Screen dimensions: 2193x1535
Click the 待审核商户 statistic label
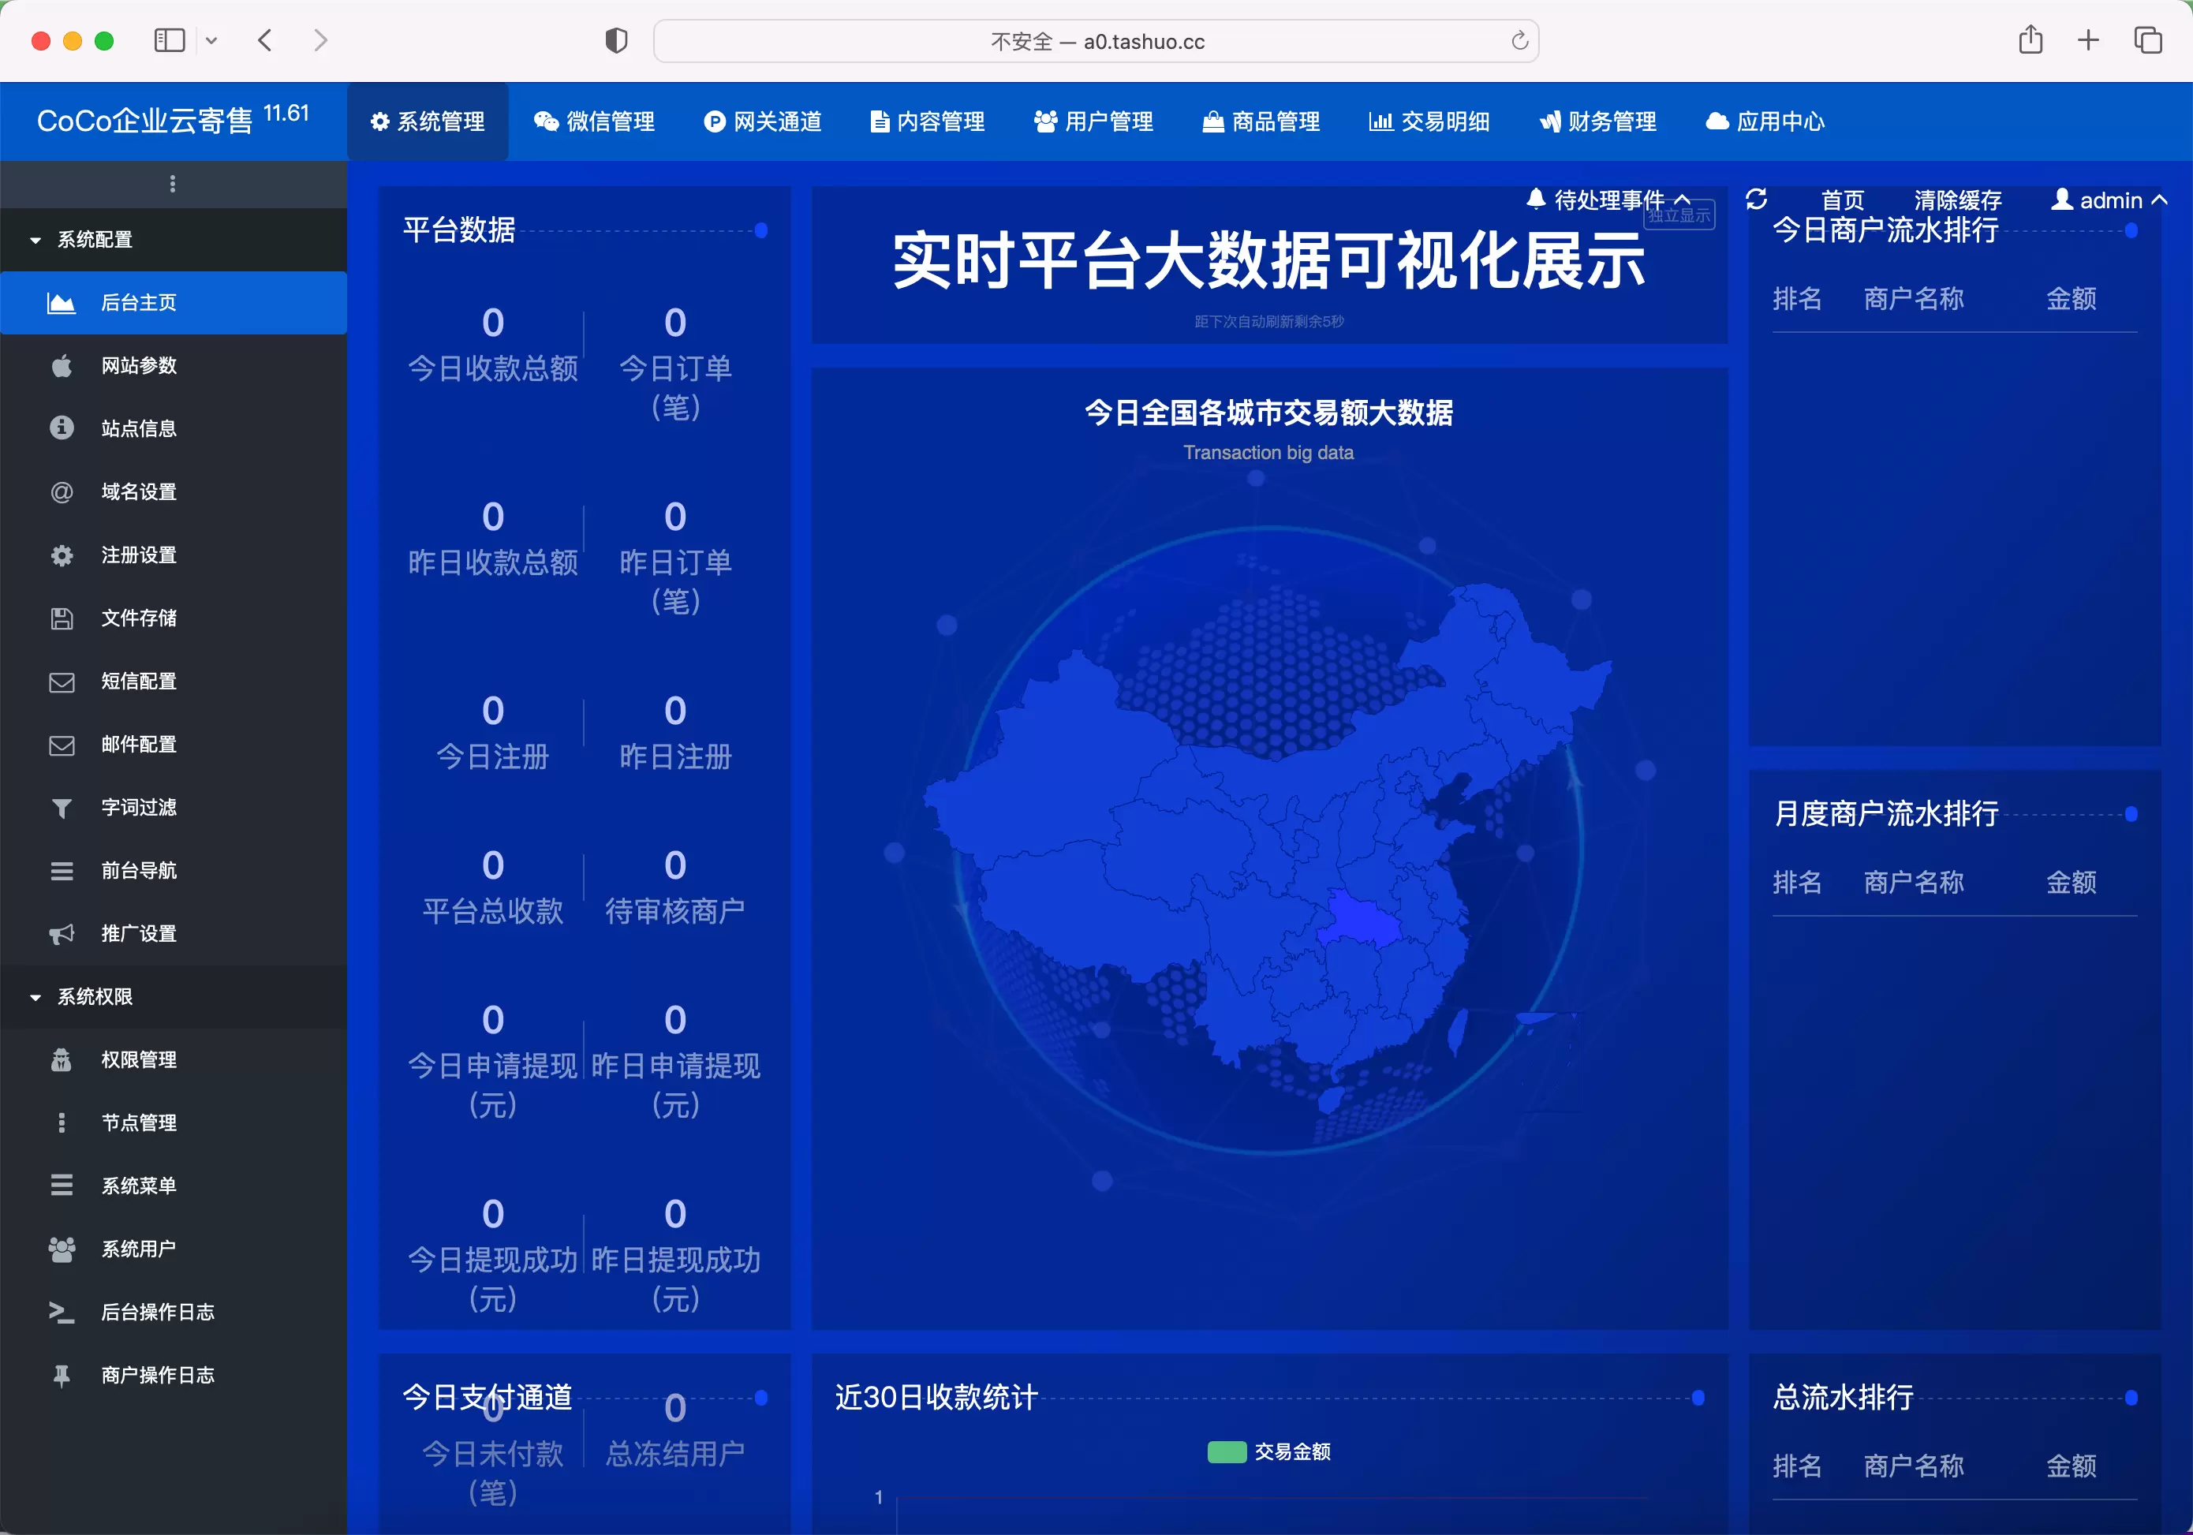coord(675,910)
